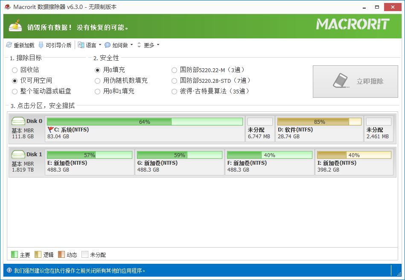
Task: Select the 回收站 wipe target
Action: click(x=25, y=70)
